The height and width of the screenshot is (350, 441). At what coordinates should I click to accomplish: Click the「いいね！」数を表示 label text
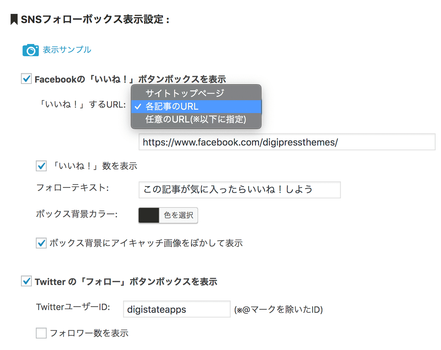tap(95, 166)
